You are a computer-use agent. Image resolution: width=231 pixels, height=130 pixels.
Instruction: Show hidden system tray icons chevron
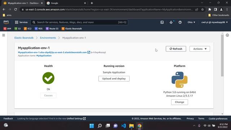pos(194,126)
